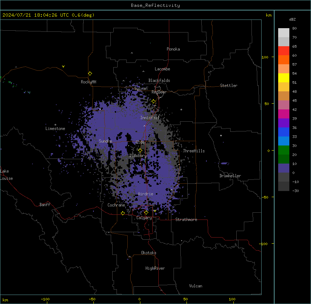
Task: Click the Innisfail city label
Action: [150, 118]
